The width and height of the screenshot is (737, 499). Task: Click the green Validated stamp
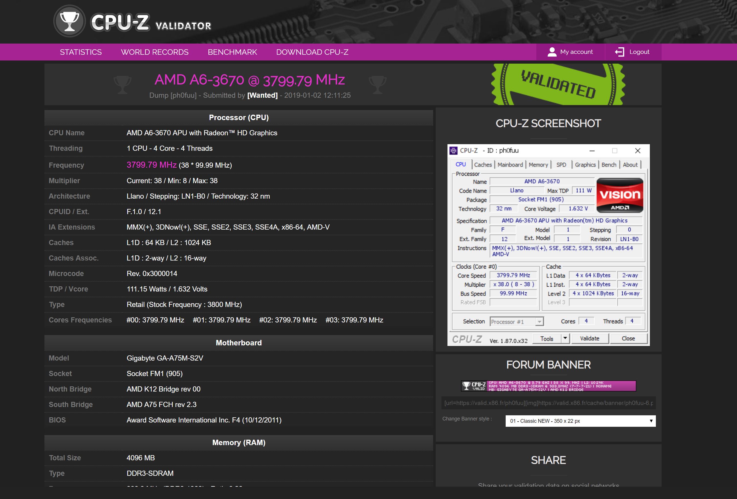tap(558, 84)
